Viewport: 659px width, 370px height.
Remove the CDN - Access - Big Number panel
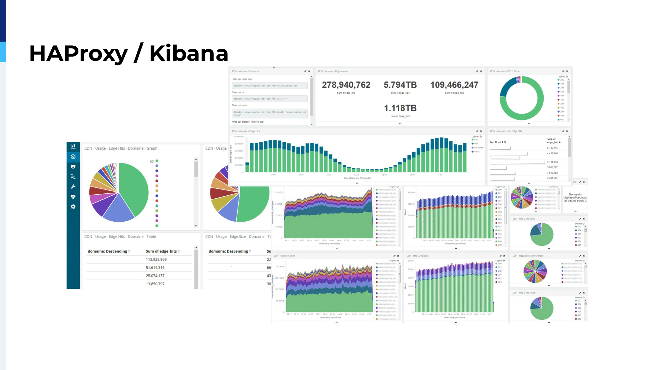[x=481, y=71]
